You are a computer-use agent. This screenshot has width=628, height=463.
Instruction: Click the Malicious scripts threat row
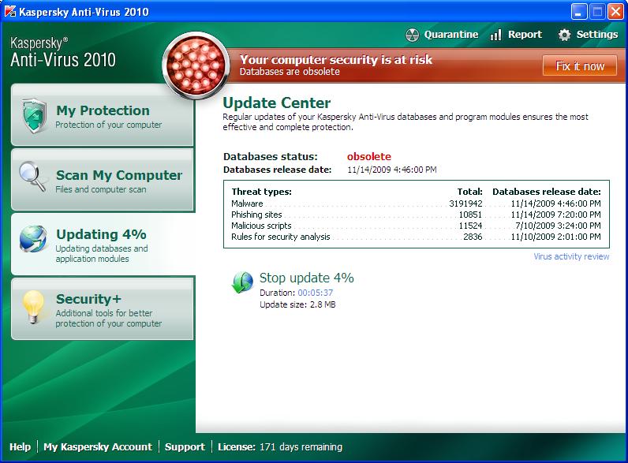(416, 226)
